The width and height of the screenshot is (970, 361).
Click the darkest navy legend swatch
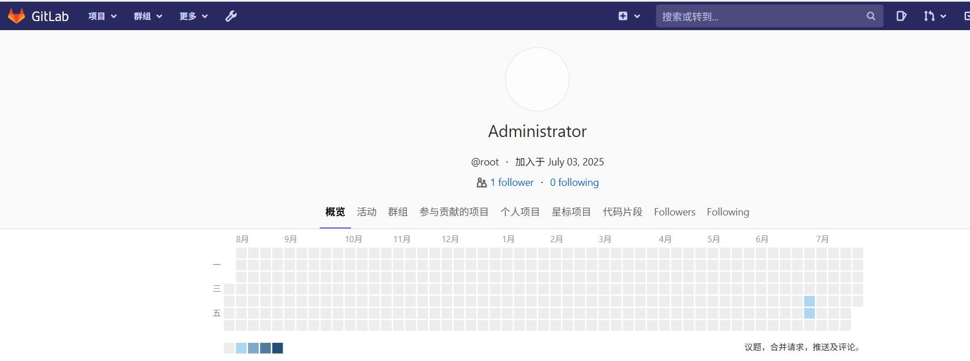click(x=278, y=348)
